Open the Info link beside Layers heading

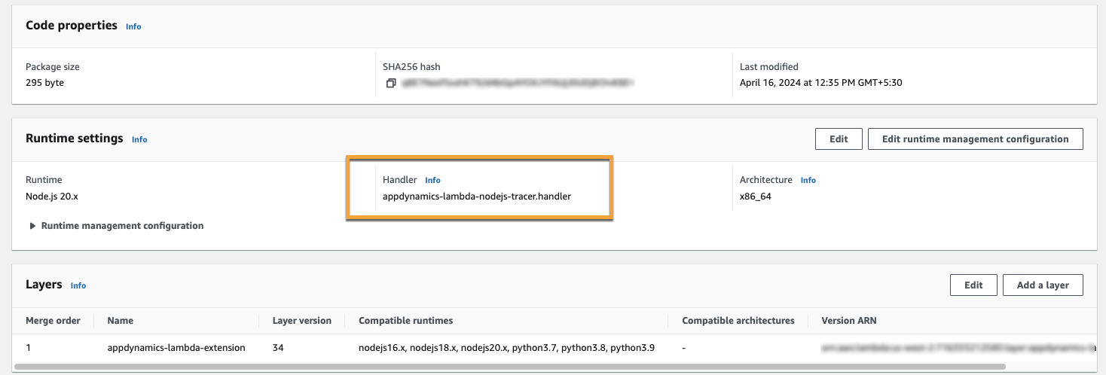click(x=78, y=285)
